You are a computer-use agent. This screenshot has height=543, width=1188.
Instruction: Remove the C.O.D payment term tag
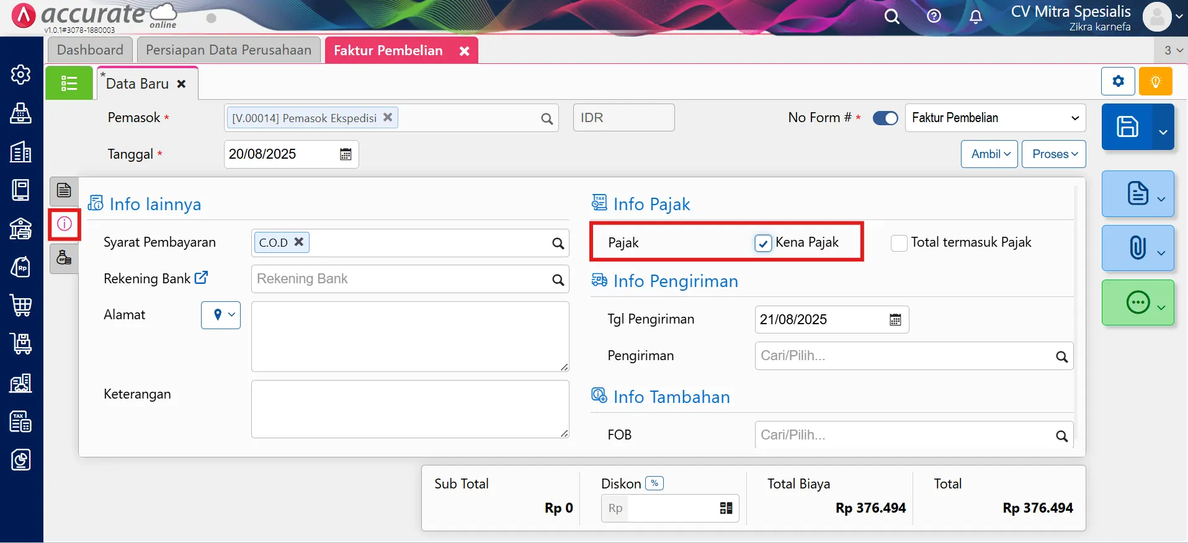[x=298, y=242]
